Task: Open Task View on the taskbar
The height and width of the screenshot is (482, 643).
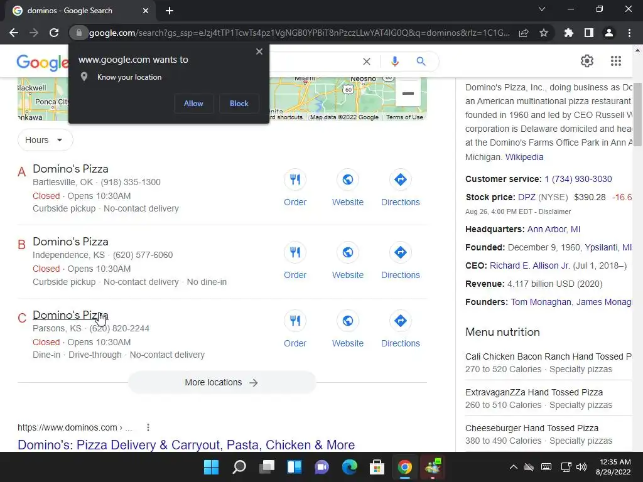Action: pos(266,467)
